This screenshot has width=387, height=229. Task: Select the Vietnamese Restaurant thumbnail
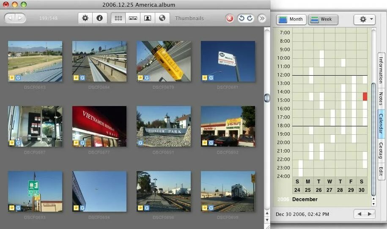tap(99, 126)
